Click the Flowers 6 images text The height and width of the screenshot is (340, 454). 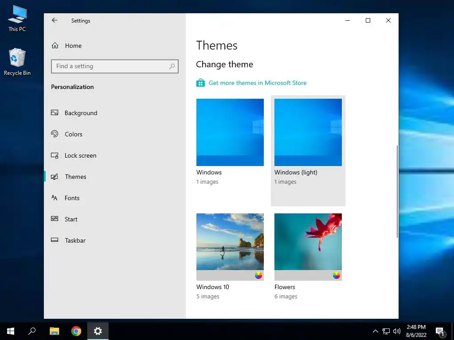[x=286, y=296]
